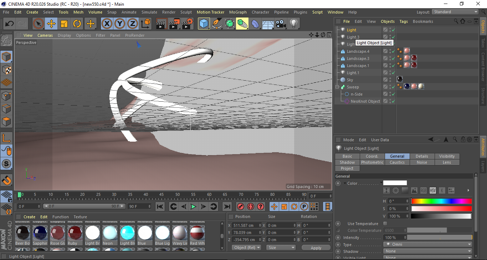487x260 pixels.
Task: Add a Camera object
Action: tap(281, 24)
